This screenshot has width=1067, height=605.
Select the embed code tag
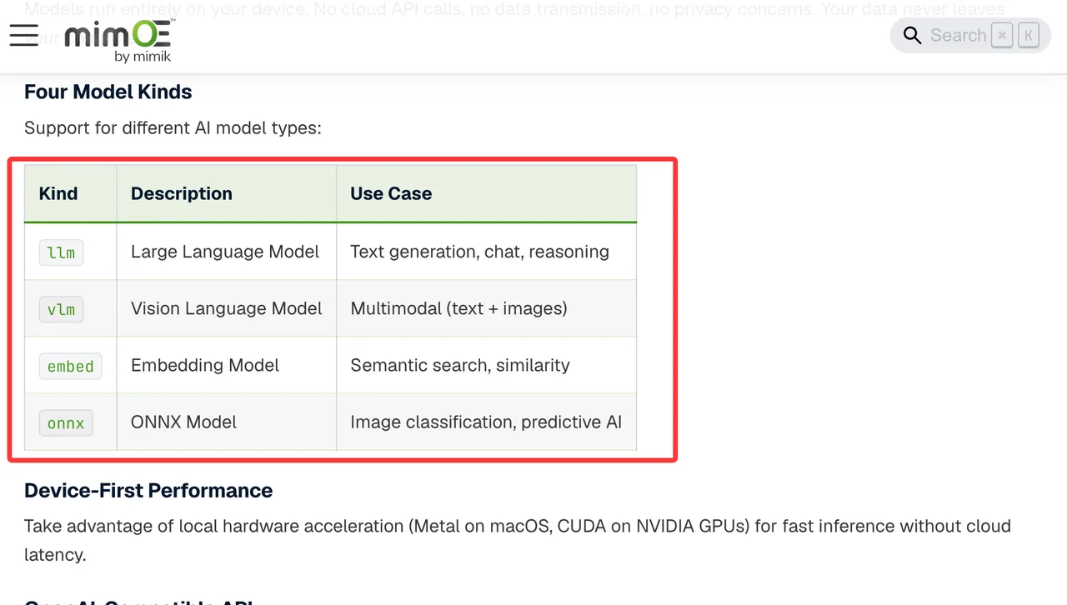click(x=71, y=366)
